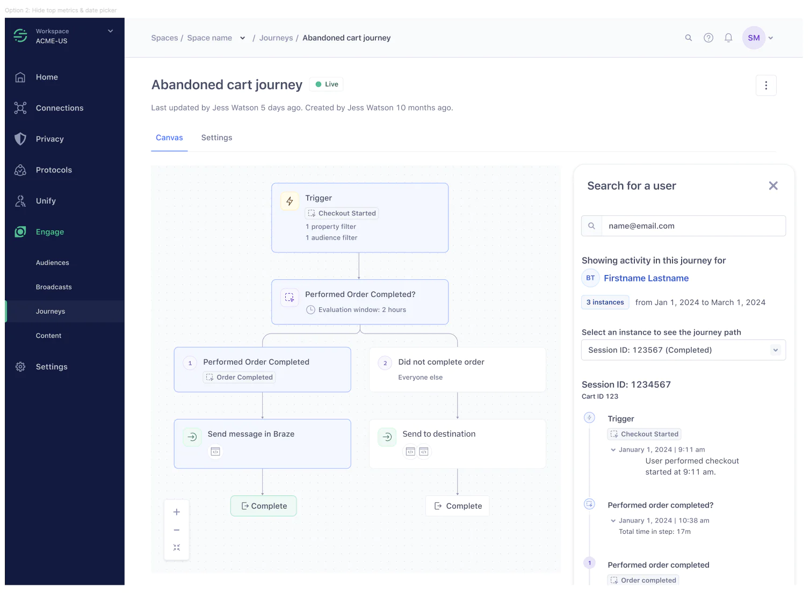The height and width of the screenshot is (594, 810).
Task: Click the Protocols icon in the sidebar
Action: point(20,170)
